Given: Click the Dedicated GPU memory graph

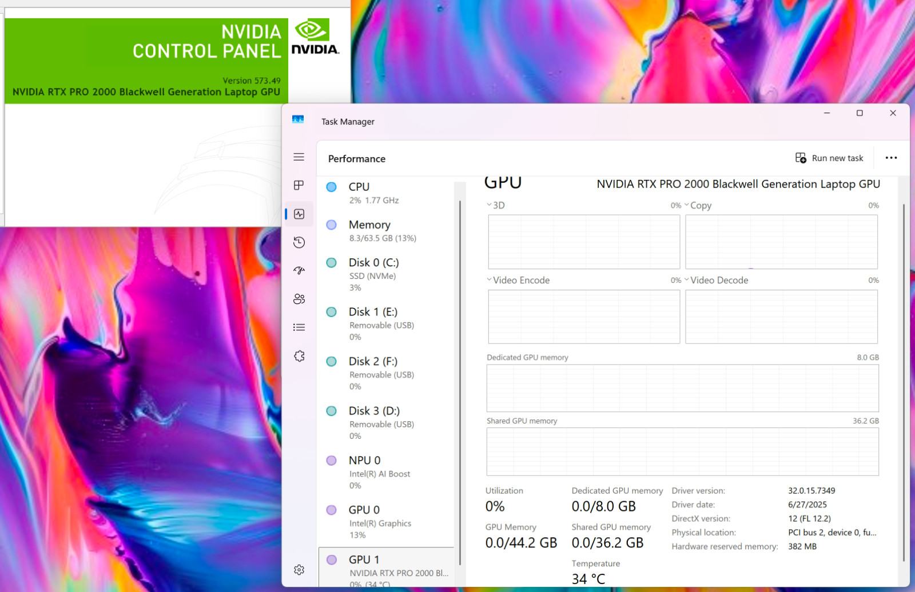Looking at the screenshot, I should [x=682, y=388].
